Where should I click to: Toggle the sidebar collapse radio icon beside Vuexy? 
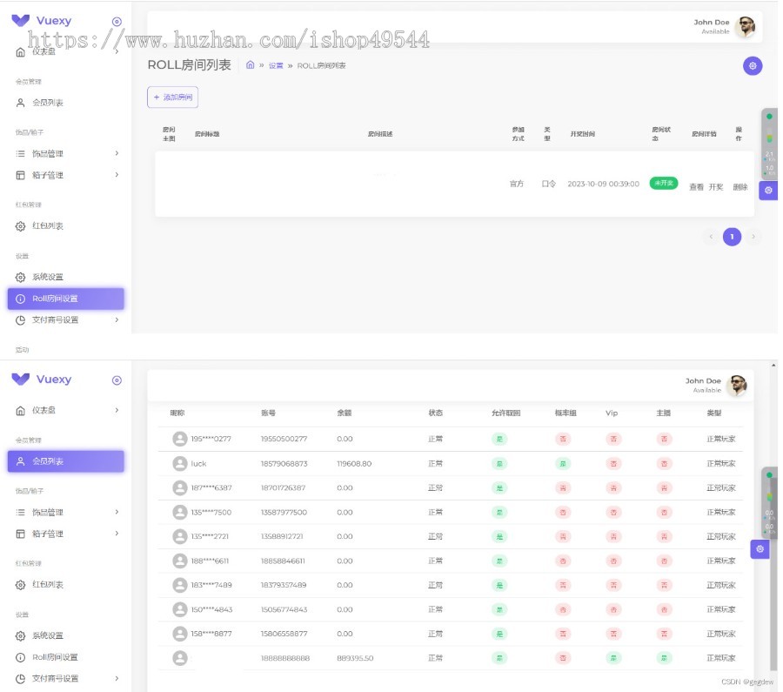click(x=117, y=22)
